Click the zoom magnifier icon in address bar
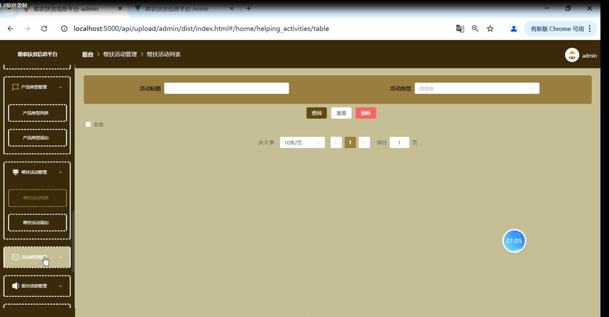This screenshot has width=609, height=317. click(x=475, y=29)
